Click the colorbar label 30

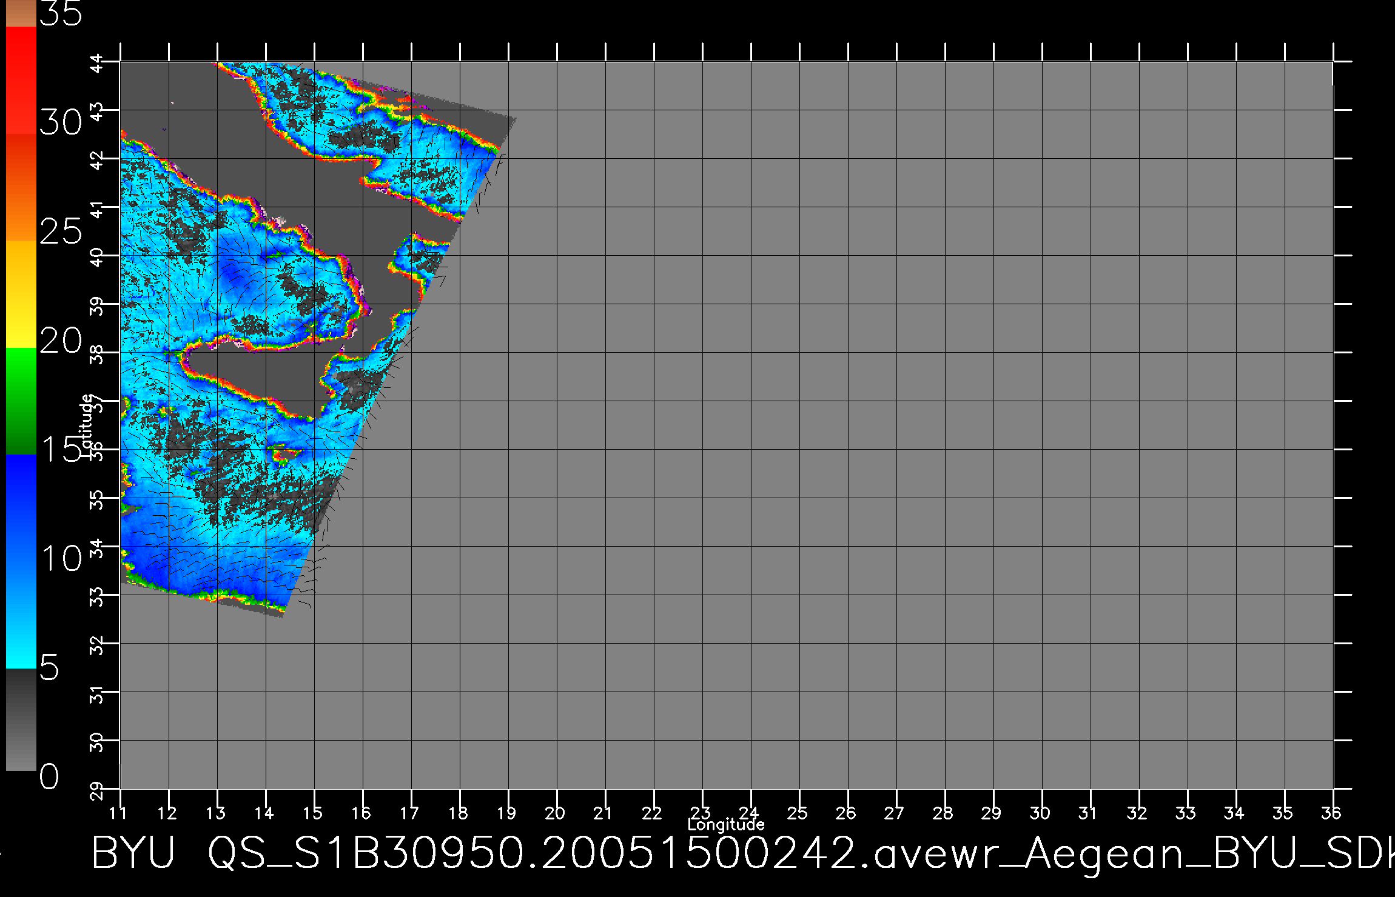(x=61, y=123)
